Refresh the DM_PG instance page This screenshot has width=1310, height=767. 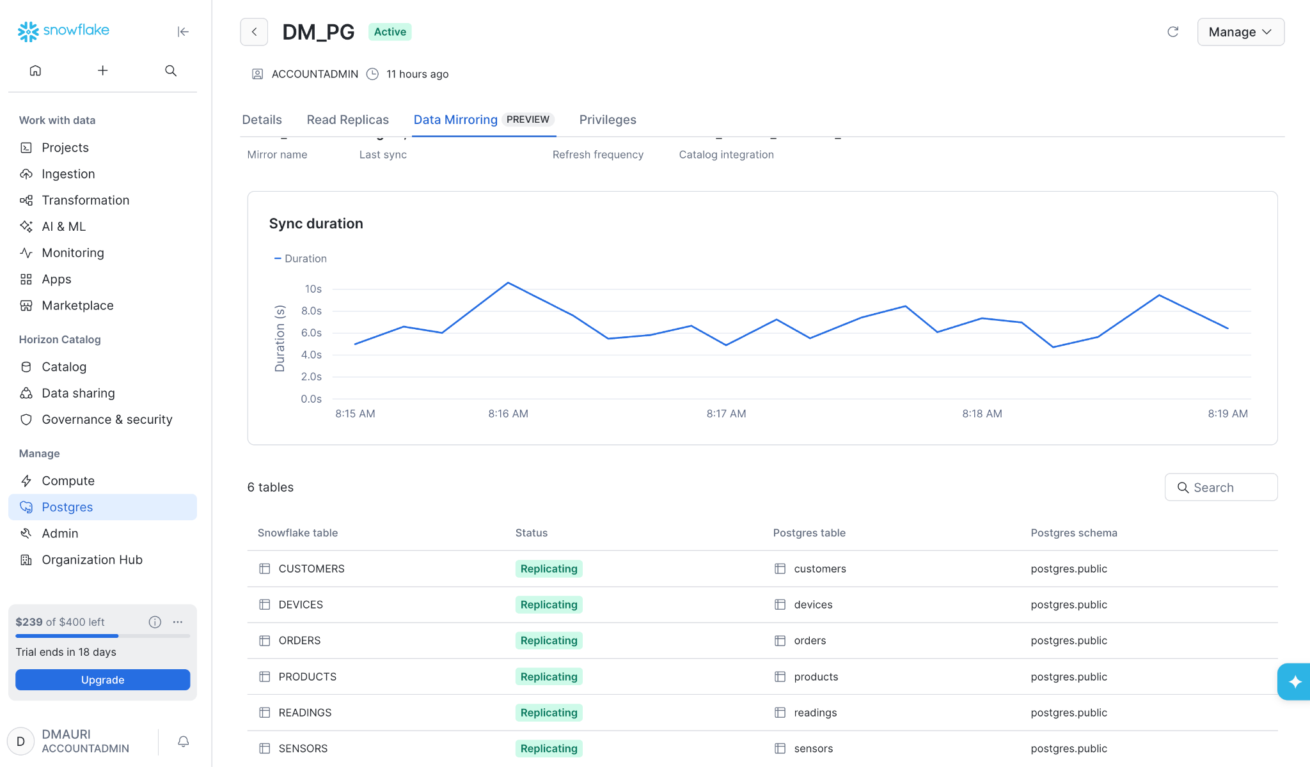click(1172, 32)
